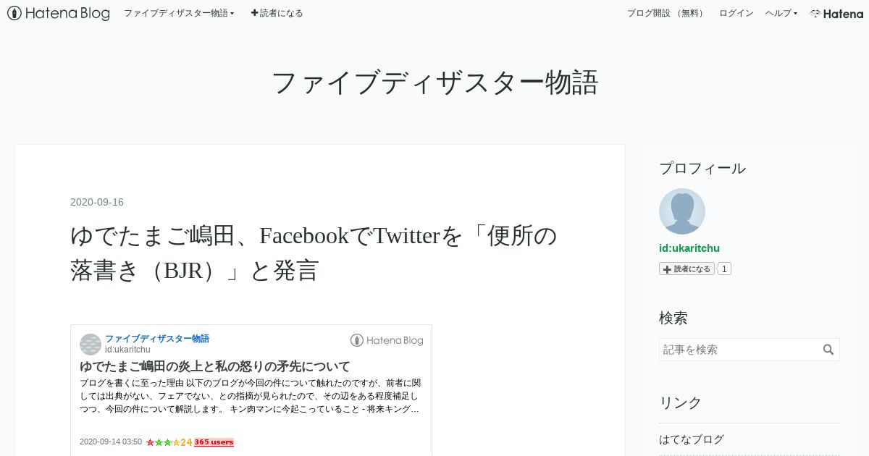Open the id:ukaritchu profile link
Viewport: 869px width, 456px height.
689,248
